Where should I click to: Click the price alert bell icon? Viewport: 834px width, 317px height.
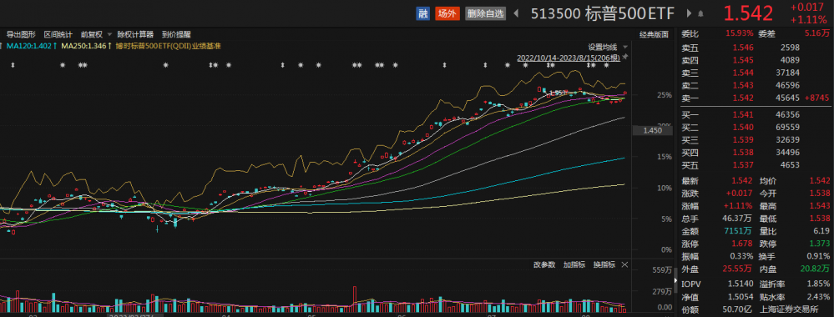click(x=701, y=14)
